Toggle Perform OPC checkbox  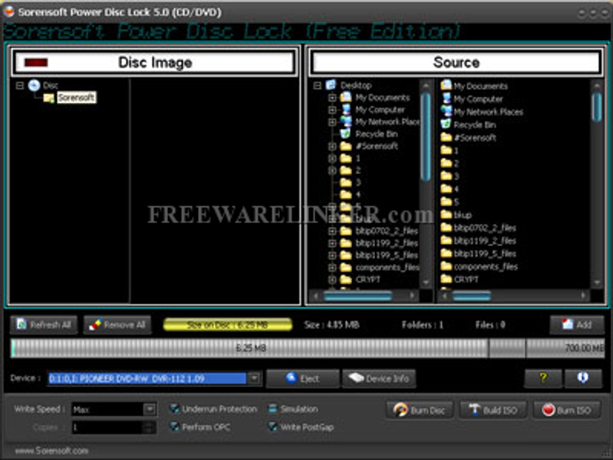[x=174, y=427]
